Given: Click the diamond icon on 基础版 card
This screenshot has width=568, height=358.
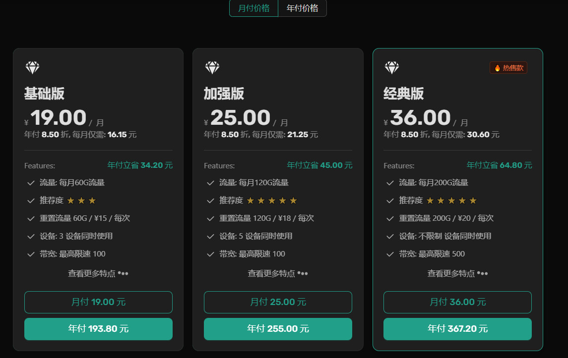Looking at the screenshot, I should click(33, 67).
